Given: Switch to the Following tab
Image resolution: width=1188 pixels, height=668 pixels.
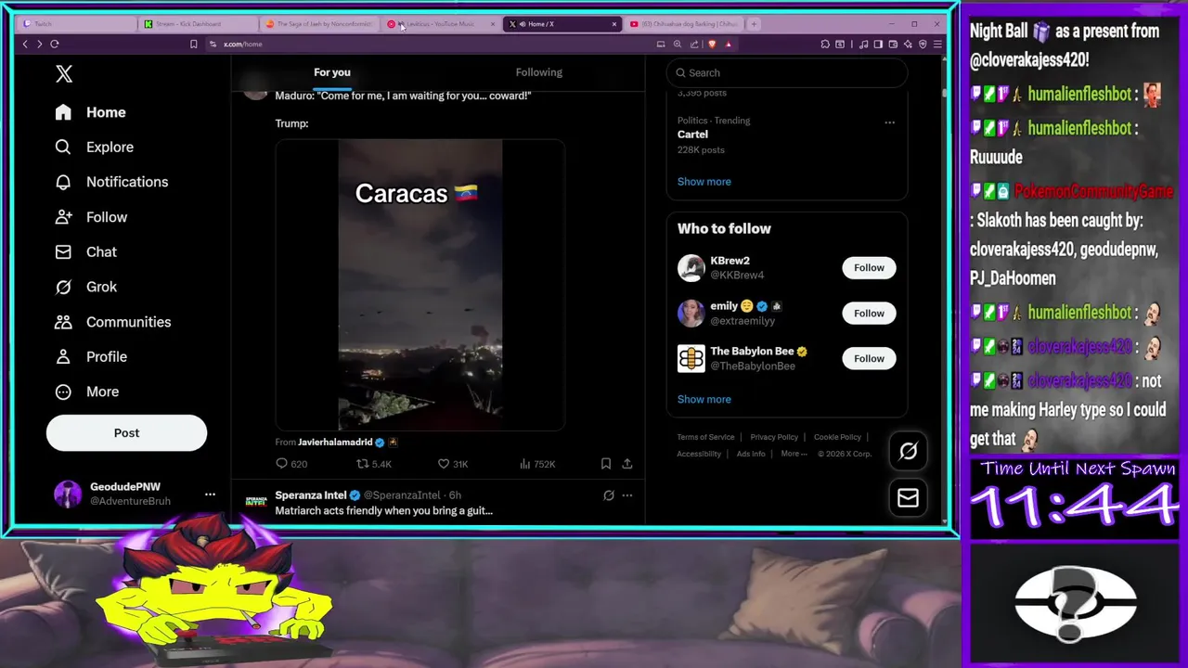Looking at the screenshot, I should coord(539,72).
